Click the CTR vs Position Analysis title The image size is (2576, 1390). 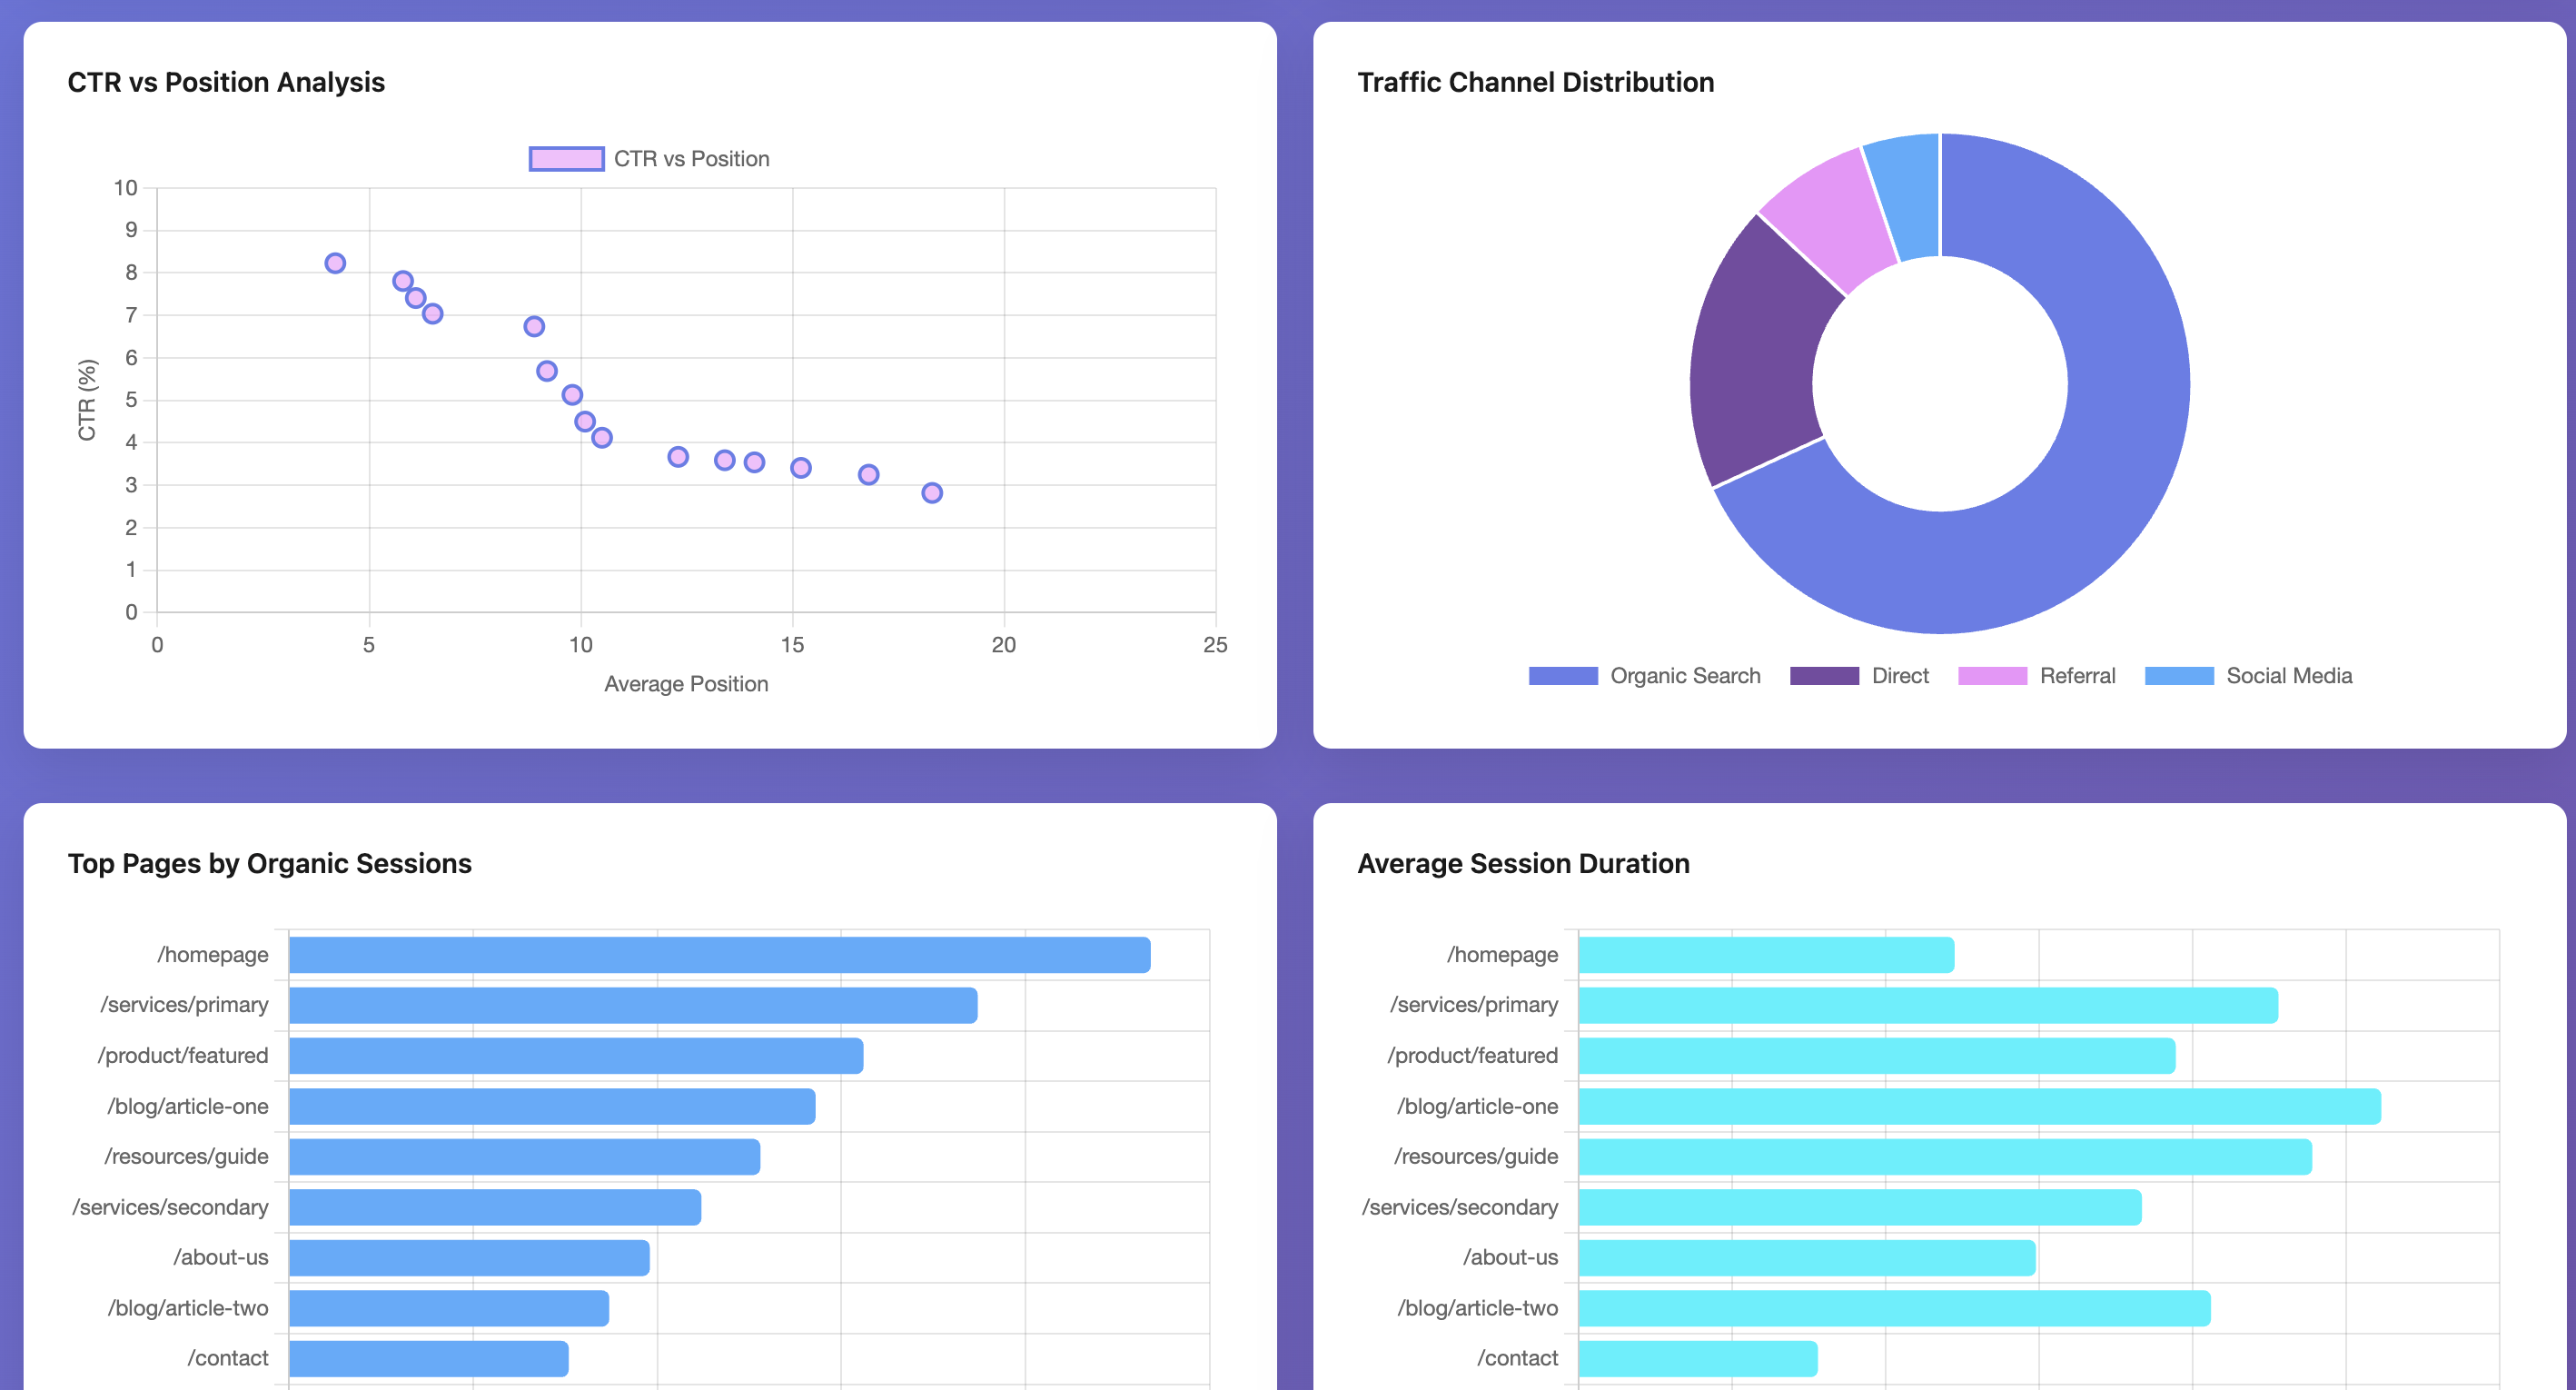point(226,83)
